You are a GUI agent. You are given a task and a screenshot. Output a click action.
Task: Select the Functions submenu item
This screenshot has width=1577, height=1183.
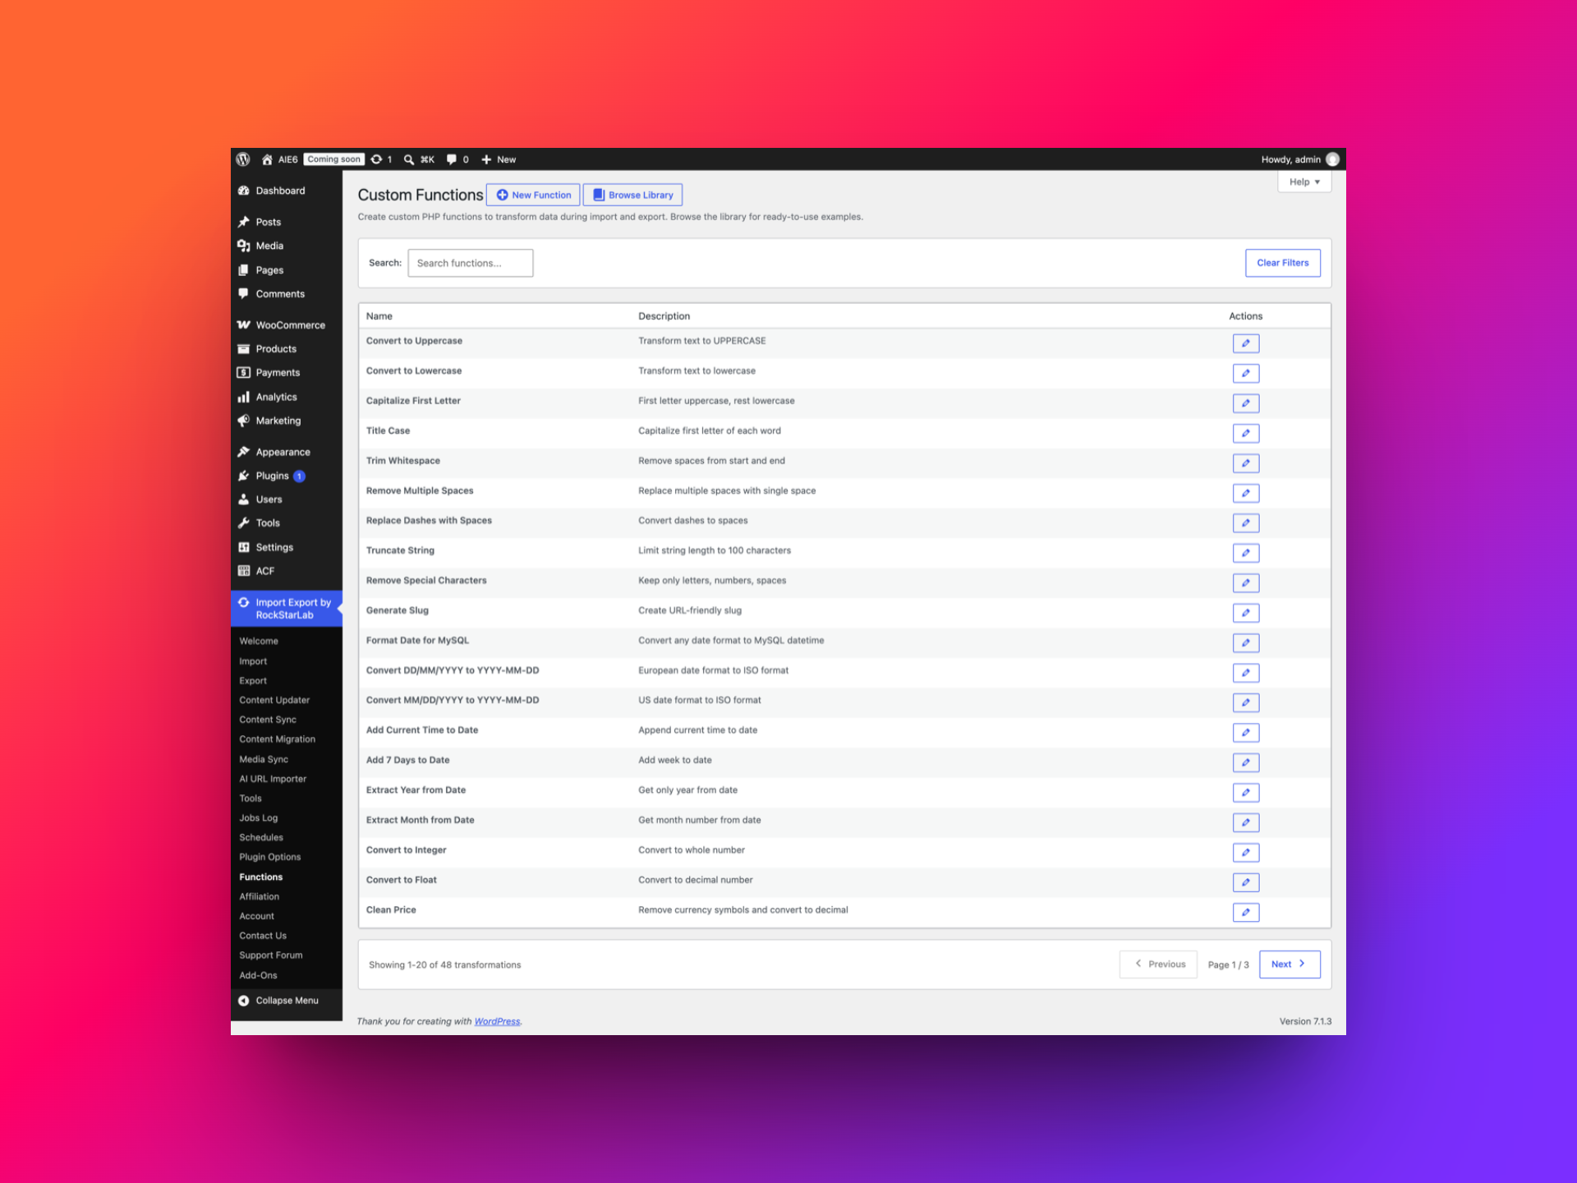261,877
